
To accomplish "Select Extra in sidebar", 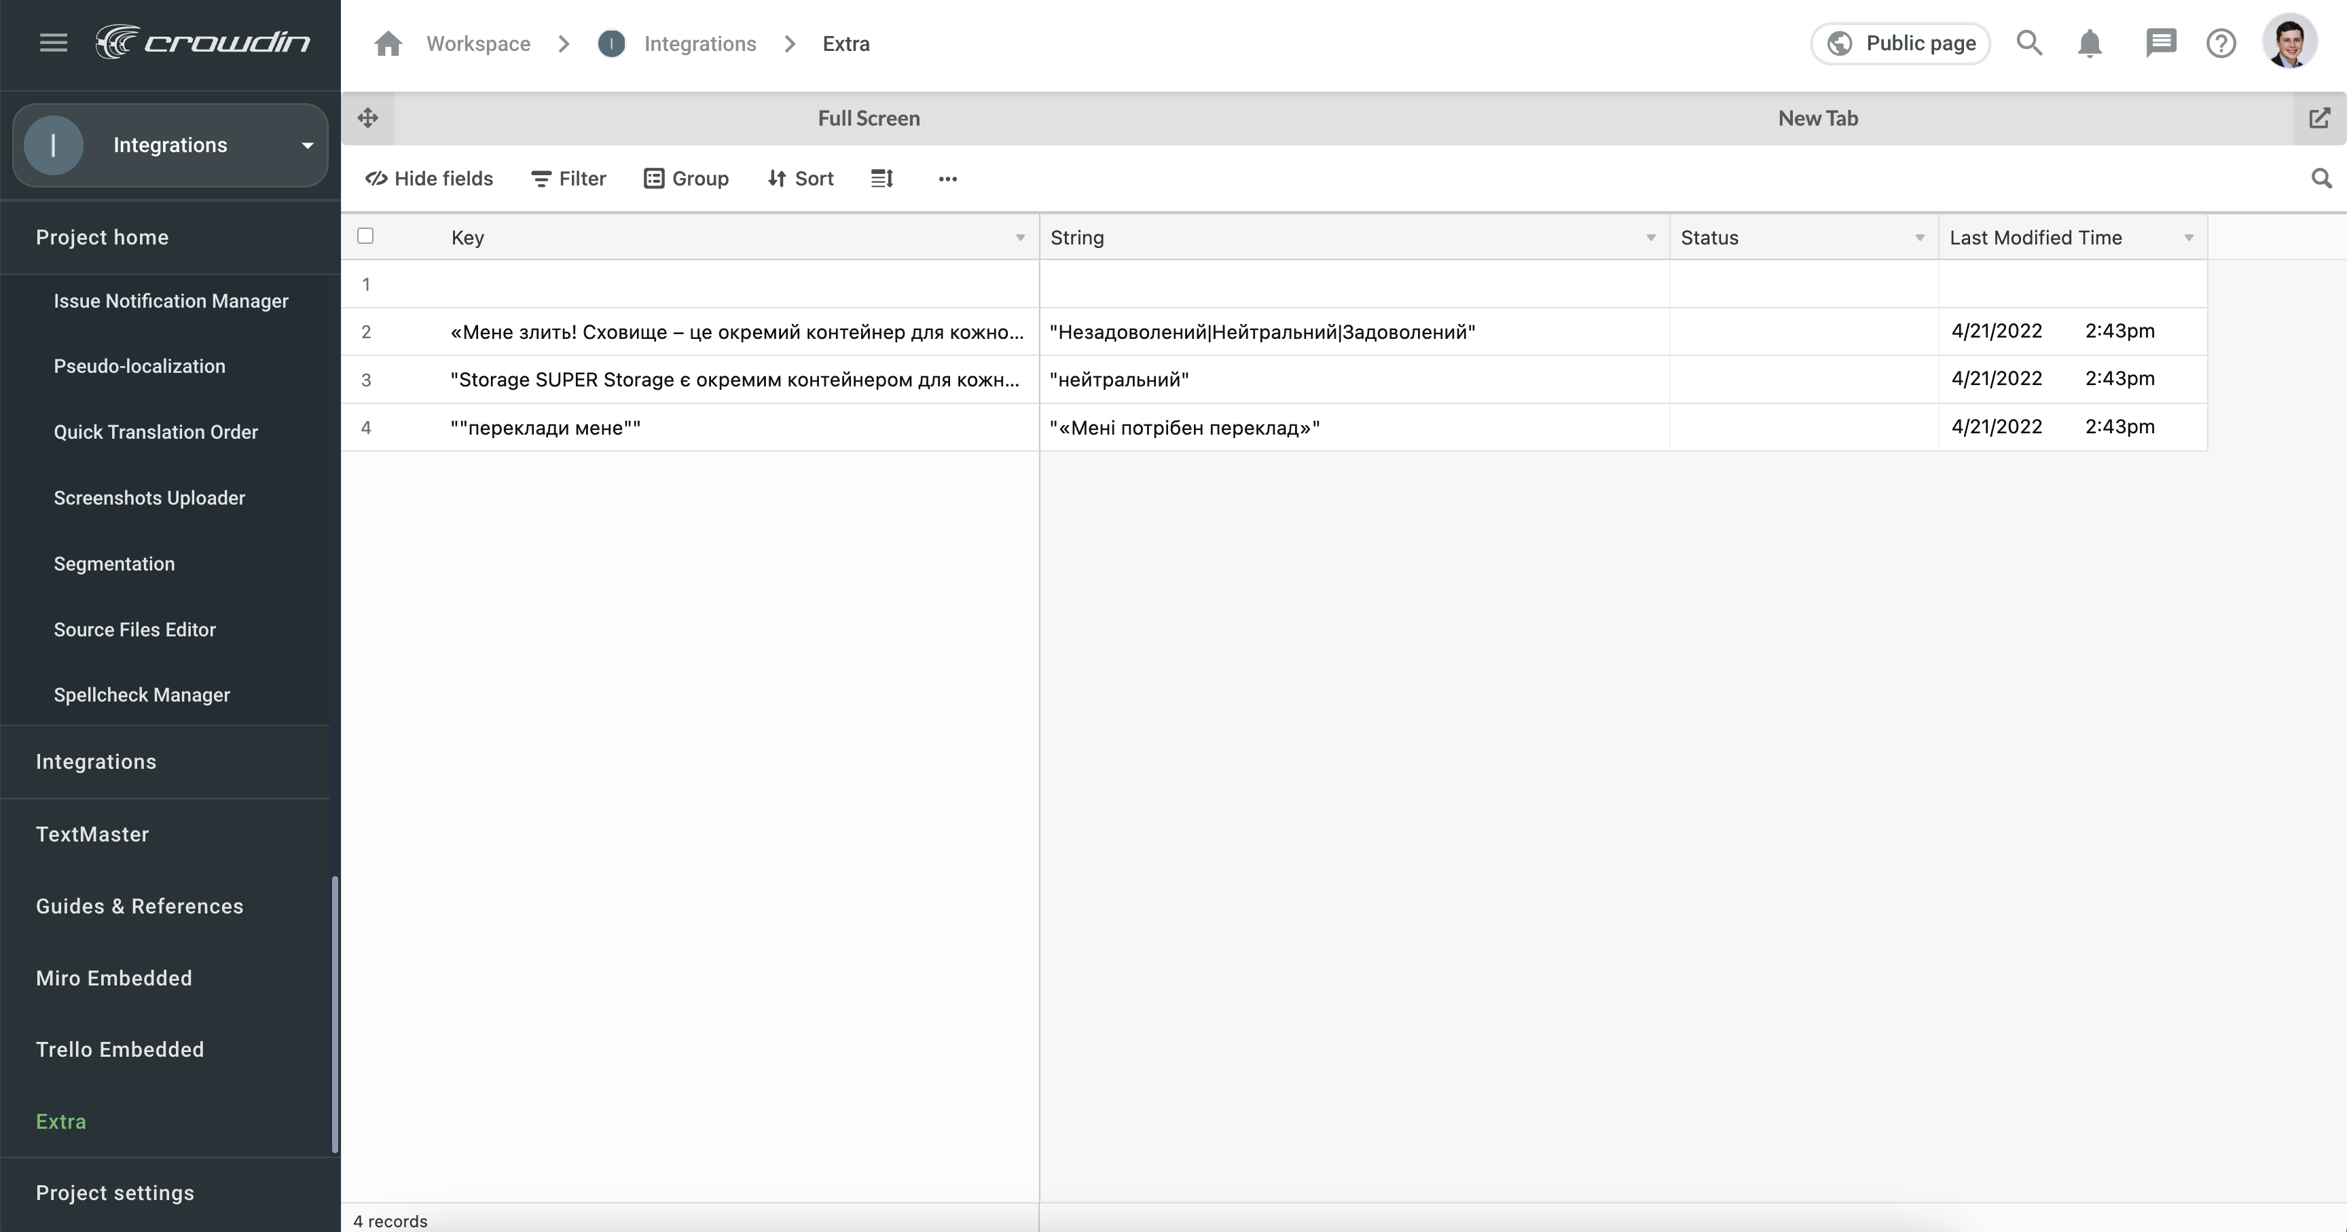I will coord(61,1121).
